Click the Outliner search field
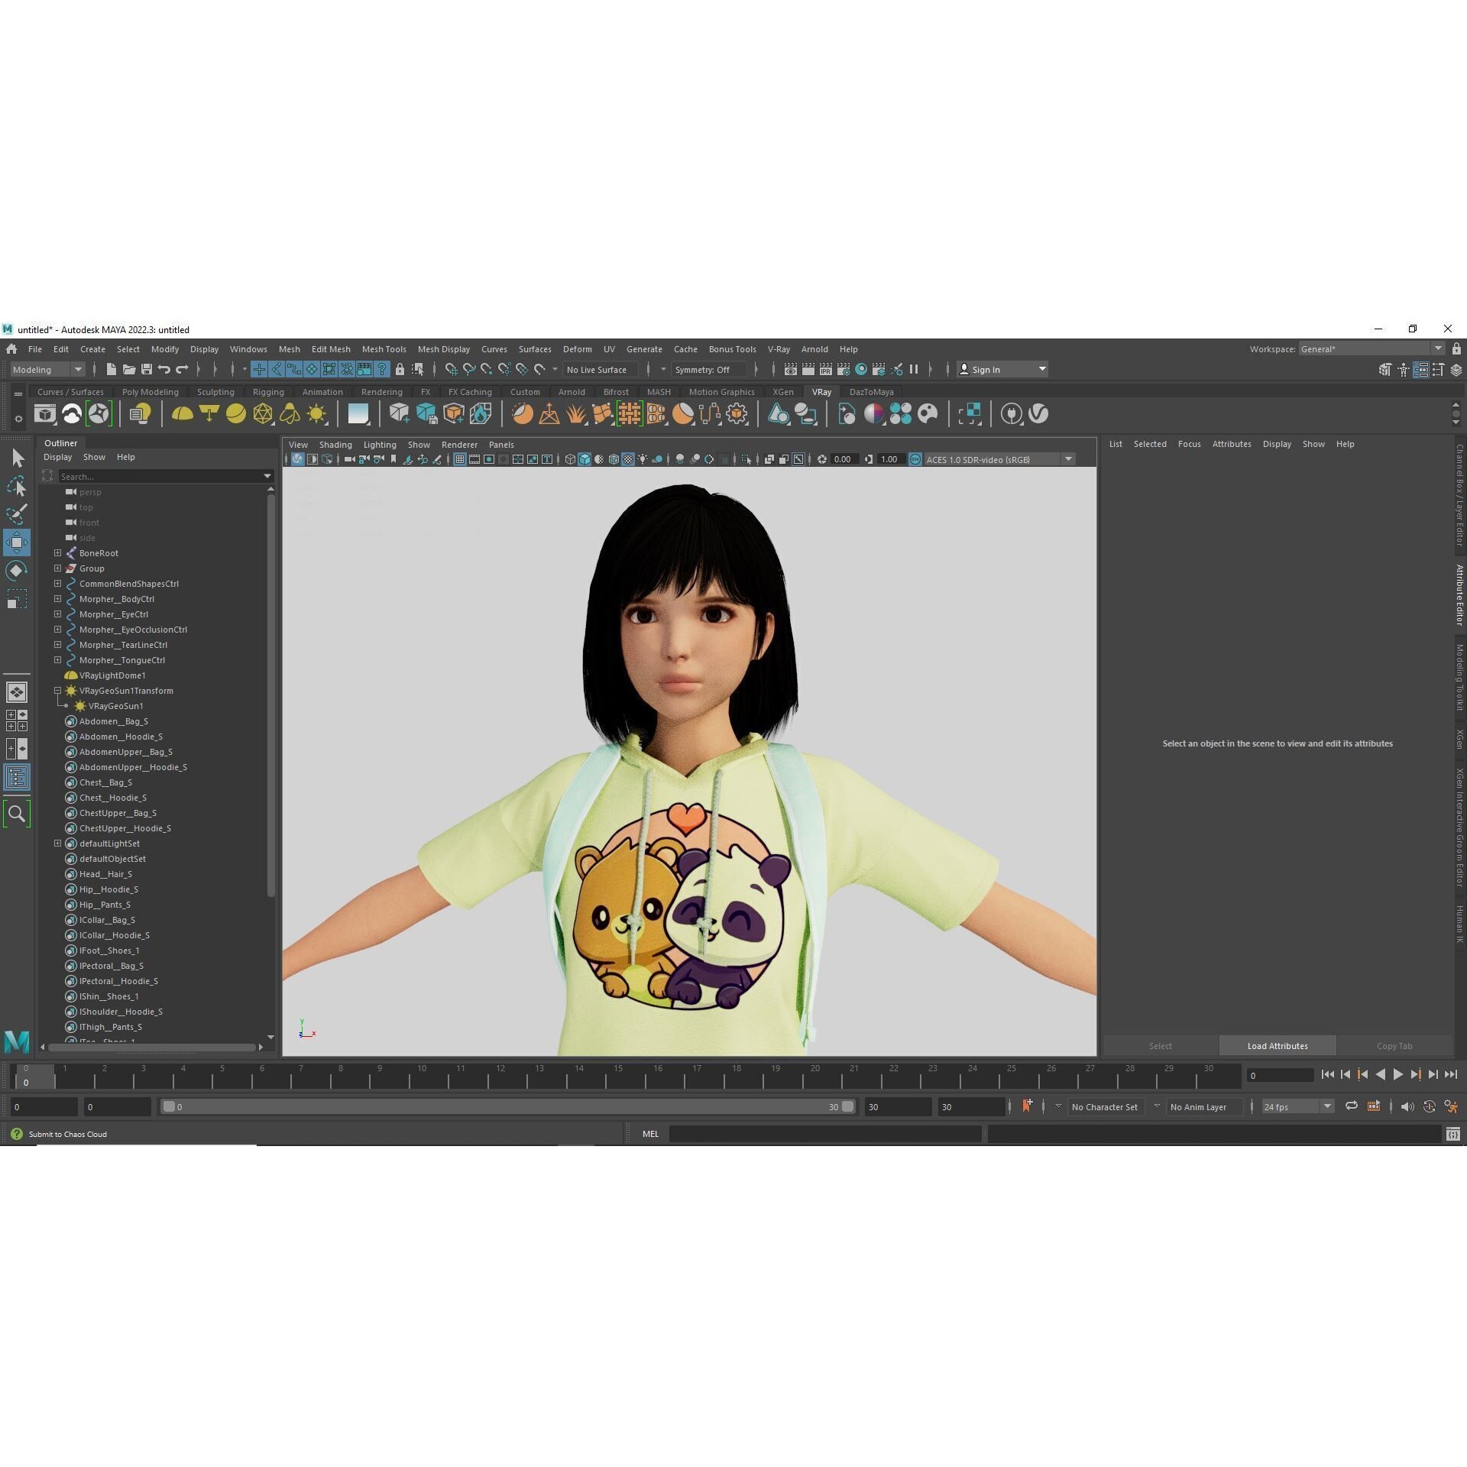1467x1467 pixels. 166,476
